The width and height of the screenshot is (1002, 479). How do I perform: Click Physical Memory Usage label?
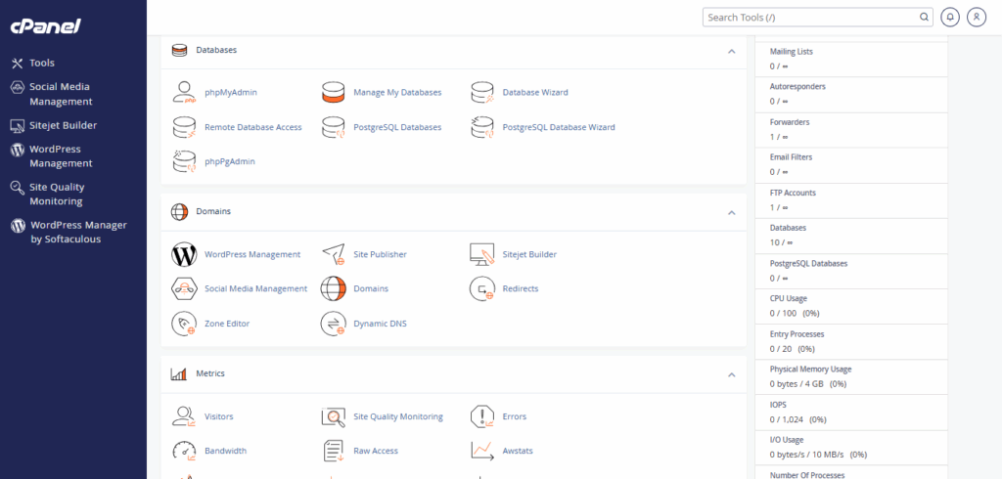pos(810,370)
